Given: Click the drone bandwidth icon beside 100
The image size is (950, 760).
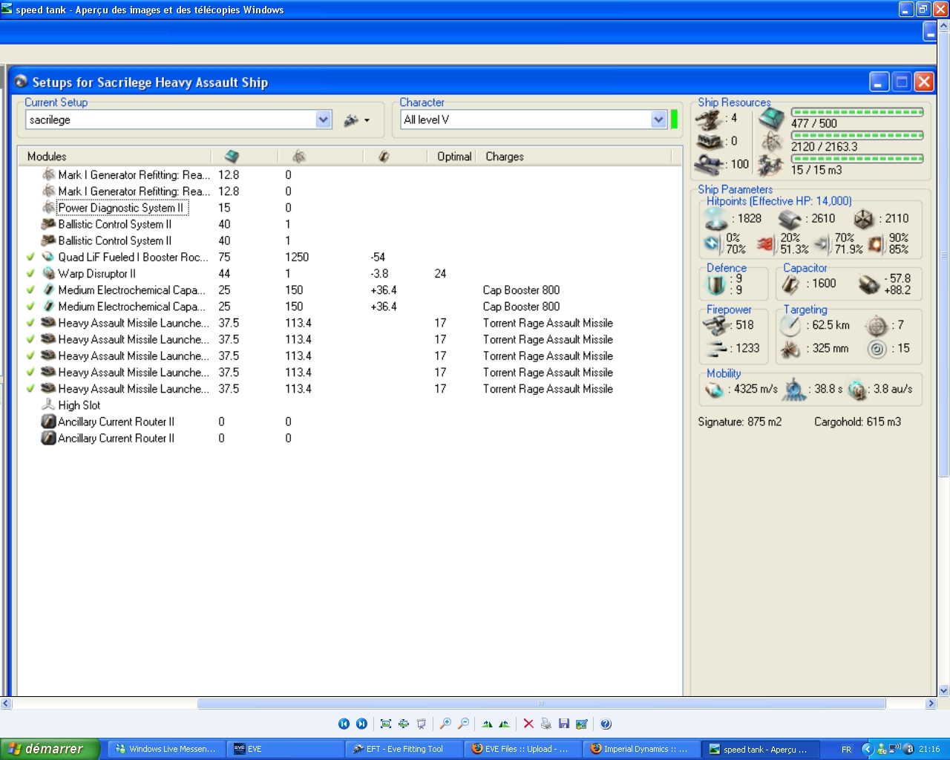Looking at the screenshot, I should 710,164.
